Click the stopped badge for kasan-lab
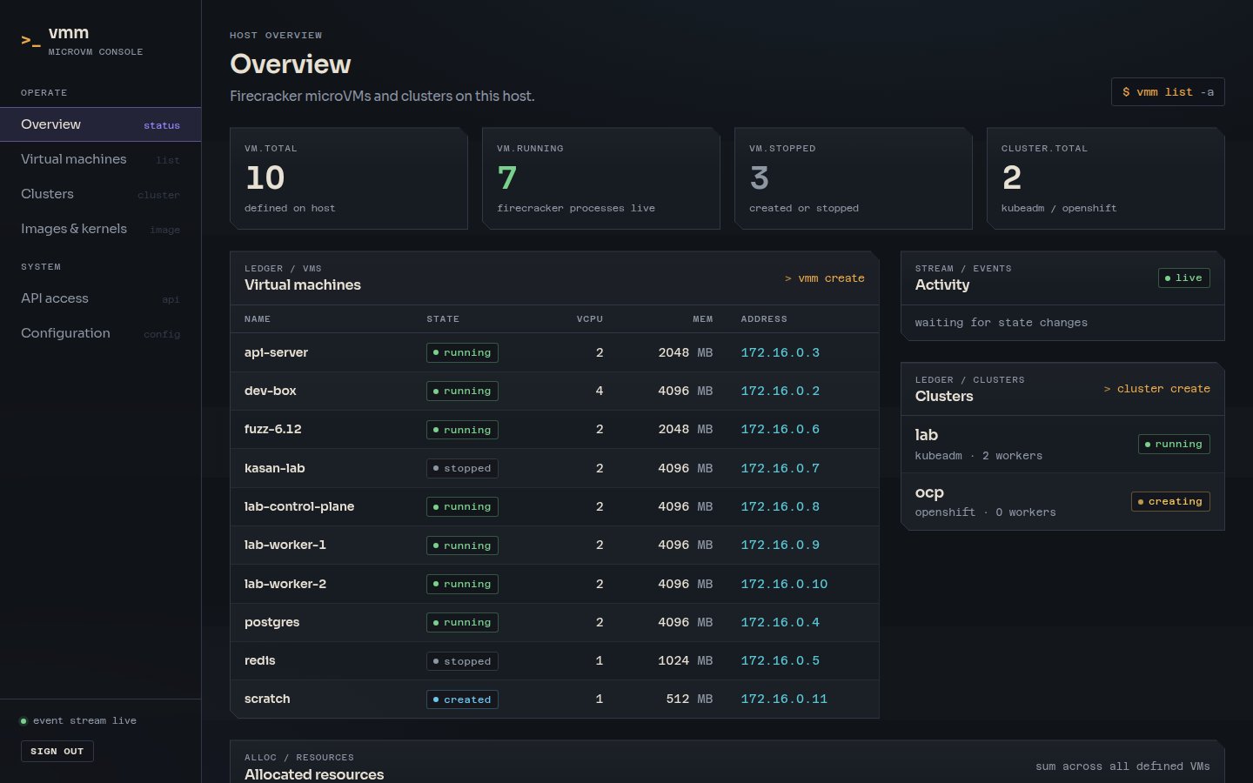The width and height of the screenshot is (1253, 783). (x=462, y=468)
